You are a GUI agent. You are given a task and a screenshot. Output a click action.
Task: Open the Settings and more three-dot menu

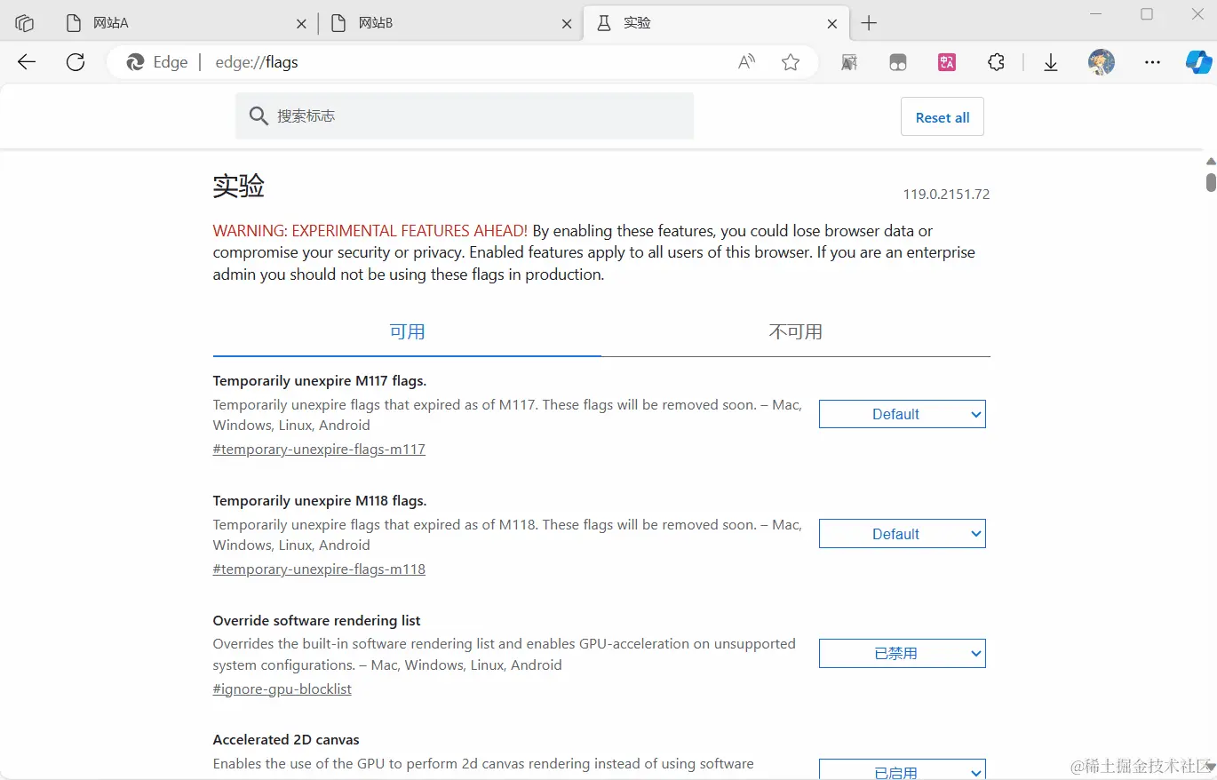(x=1152, y=62)
